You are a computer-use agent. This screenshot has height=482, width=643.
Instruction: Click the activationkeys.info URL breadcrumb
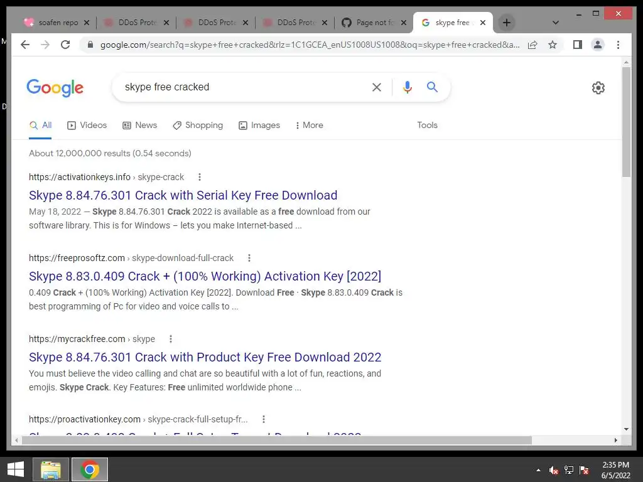pos(106,177)
